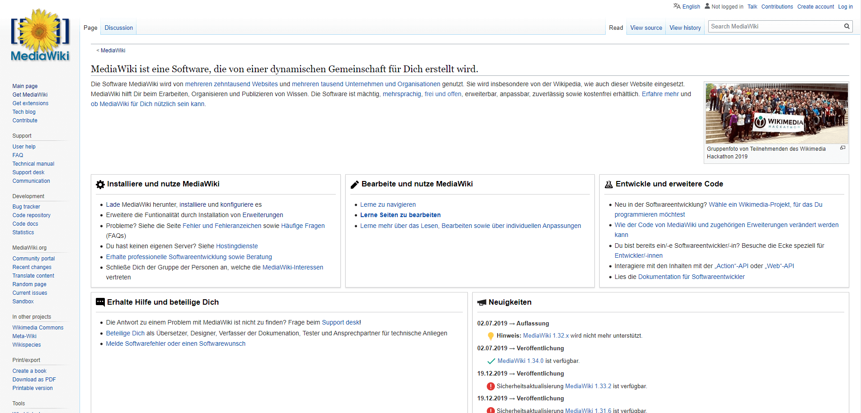The width and height of the screenshot is (861, 413).
Task: Open User help in the Support section
Action: tap(24, 147)
